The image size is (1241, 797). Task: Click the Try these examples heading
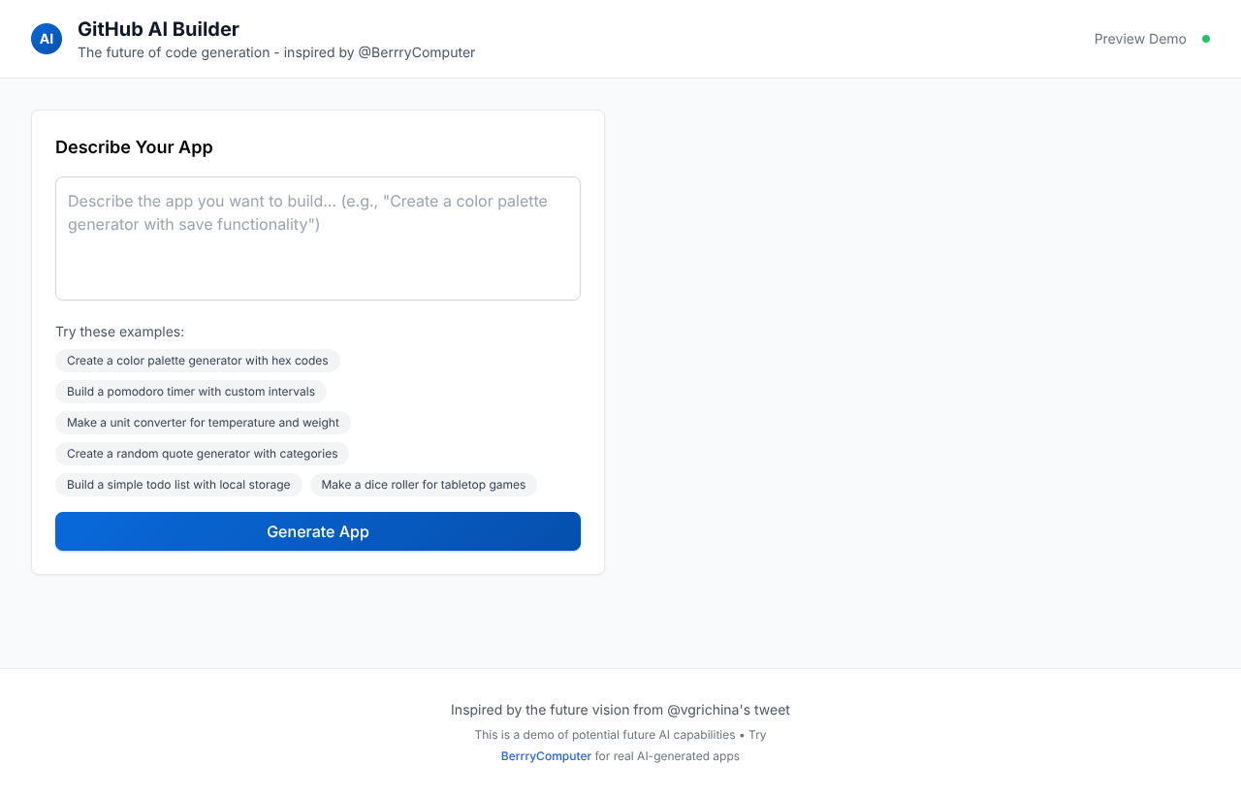tap(119, 332)
